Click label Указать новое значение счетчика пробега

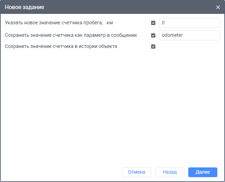(x=52, y=23)
